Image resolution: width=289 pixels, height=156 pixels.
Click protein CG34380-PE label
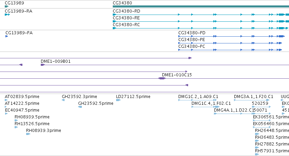tap(192, 40)
